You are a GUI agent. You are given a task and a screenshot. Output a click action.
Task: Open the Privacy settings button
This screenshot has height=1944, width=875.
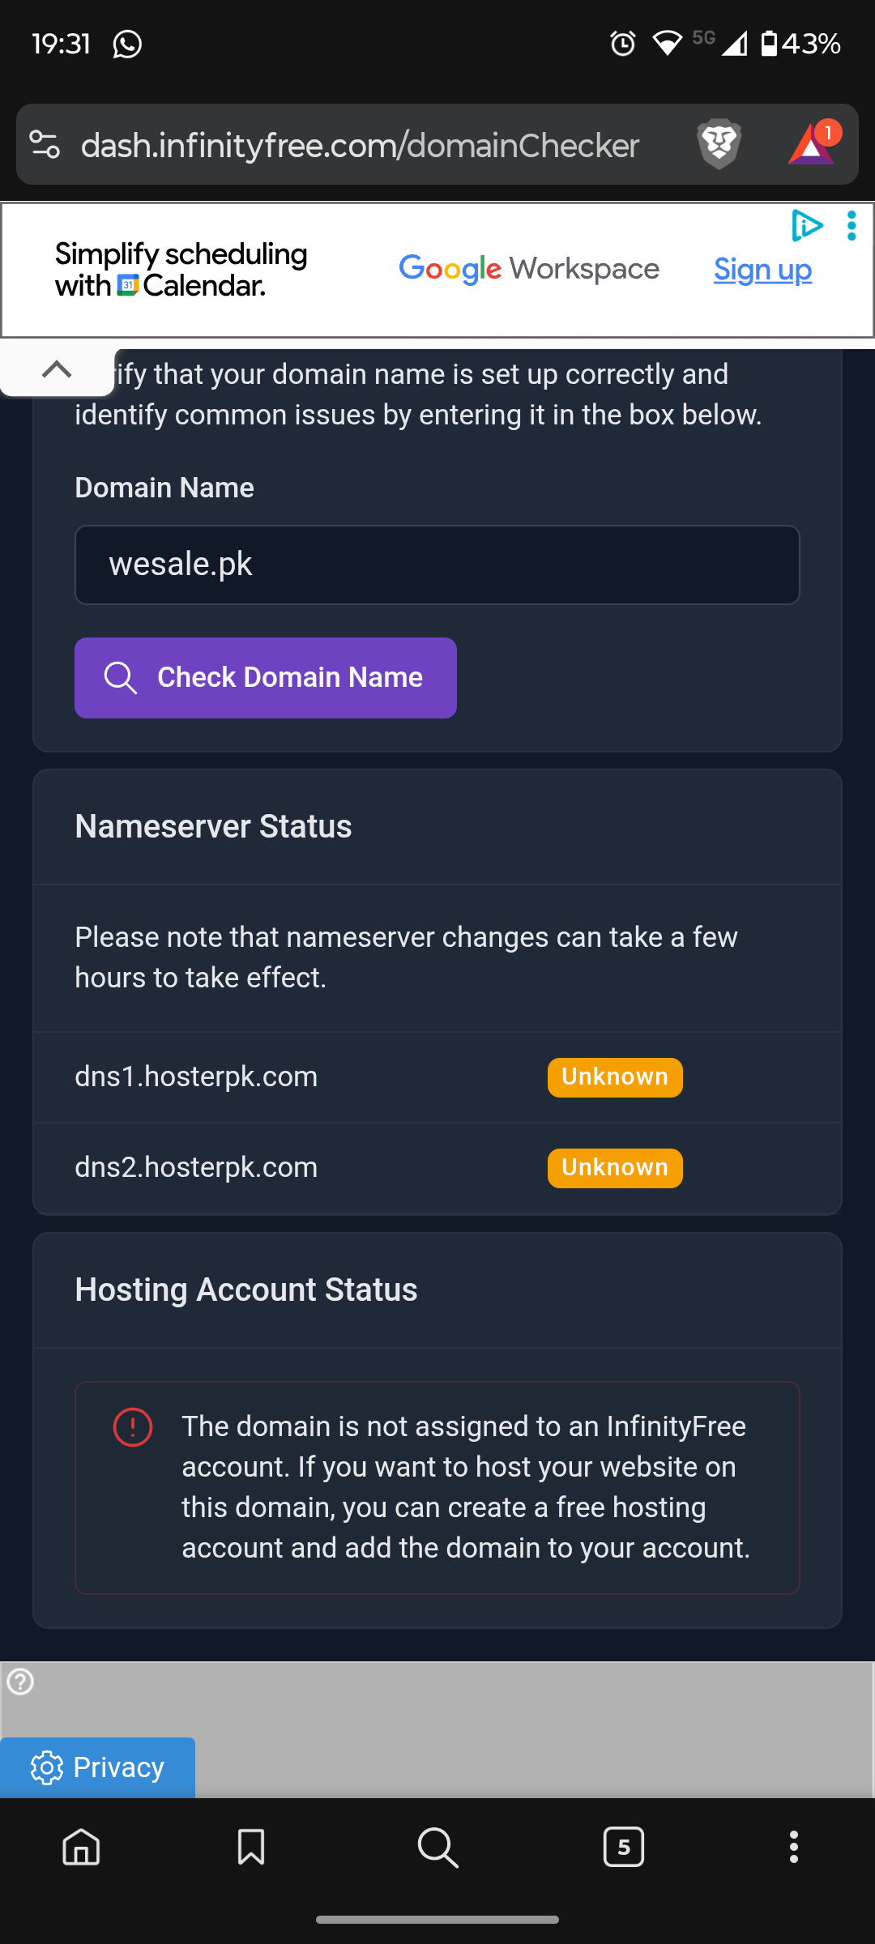click(x=97, y=1767)
